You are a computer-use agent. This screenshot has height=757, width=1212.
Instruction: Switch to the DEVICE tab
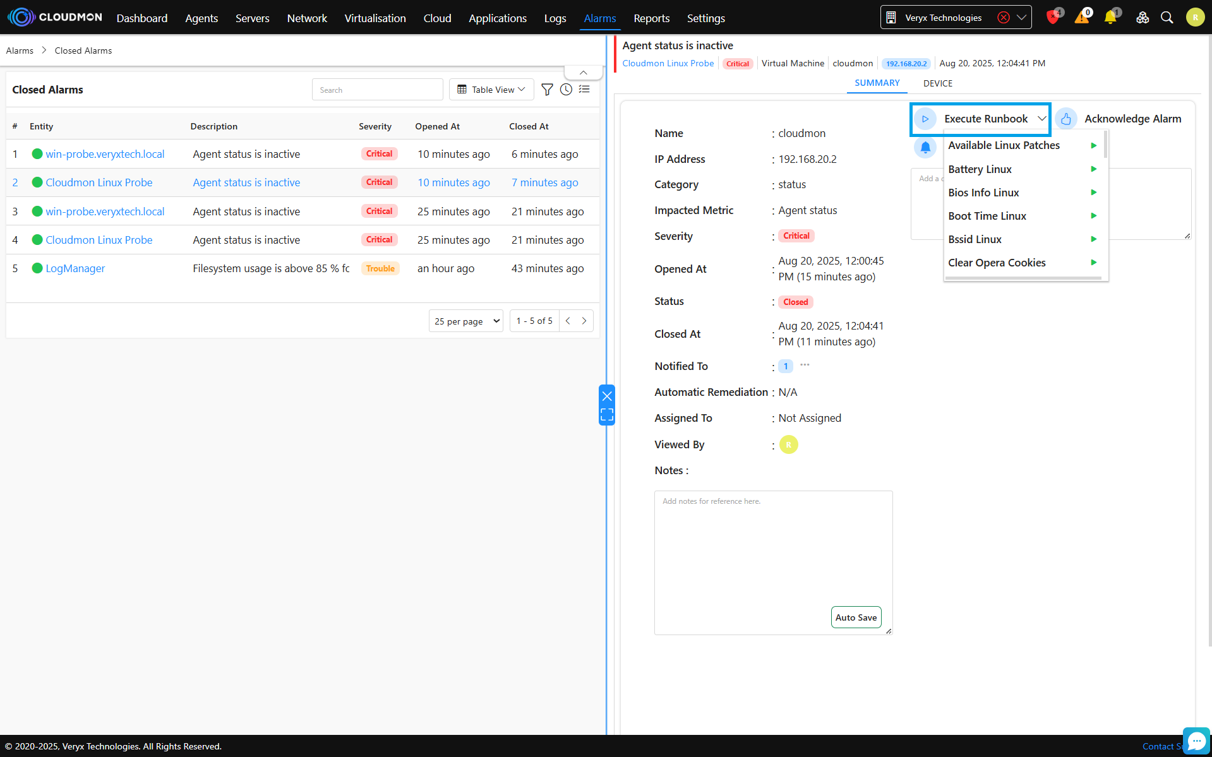[937, 83]
